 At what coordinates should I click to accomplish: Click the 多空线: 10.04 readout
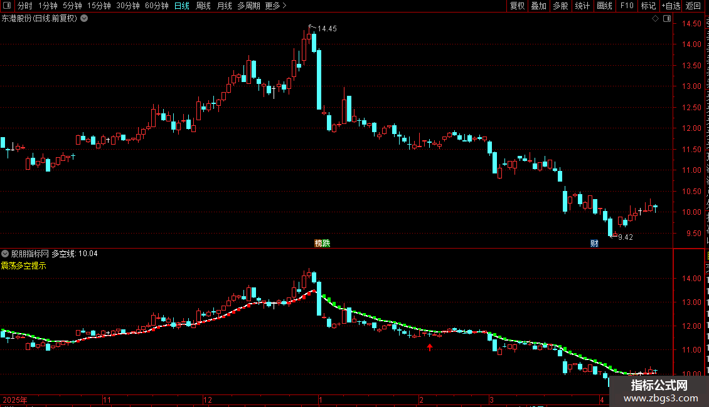click(x=75, y=254)
